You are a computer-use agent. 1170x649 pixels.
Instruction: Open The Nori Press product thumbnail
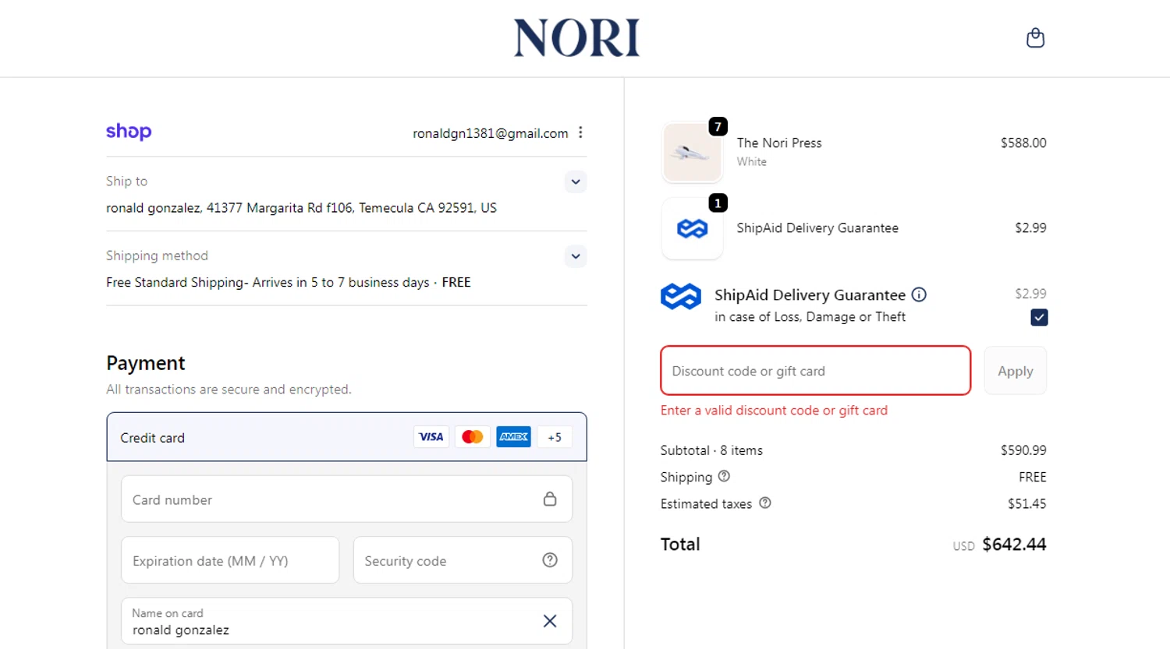coord(692,153)
